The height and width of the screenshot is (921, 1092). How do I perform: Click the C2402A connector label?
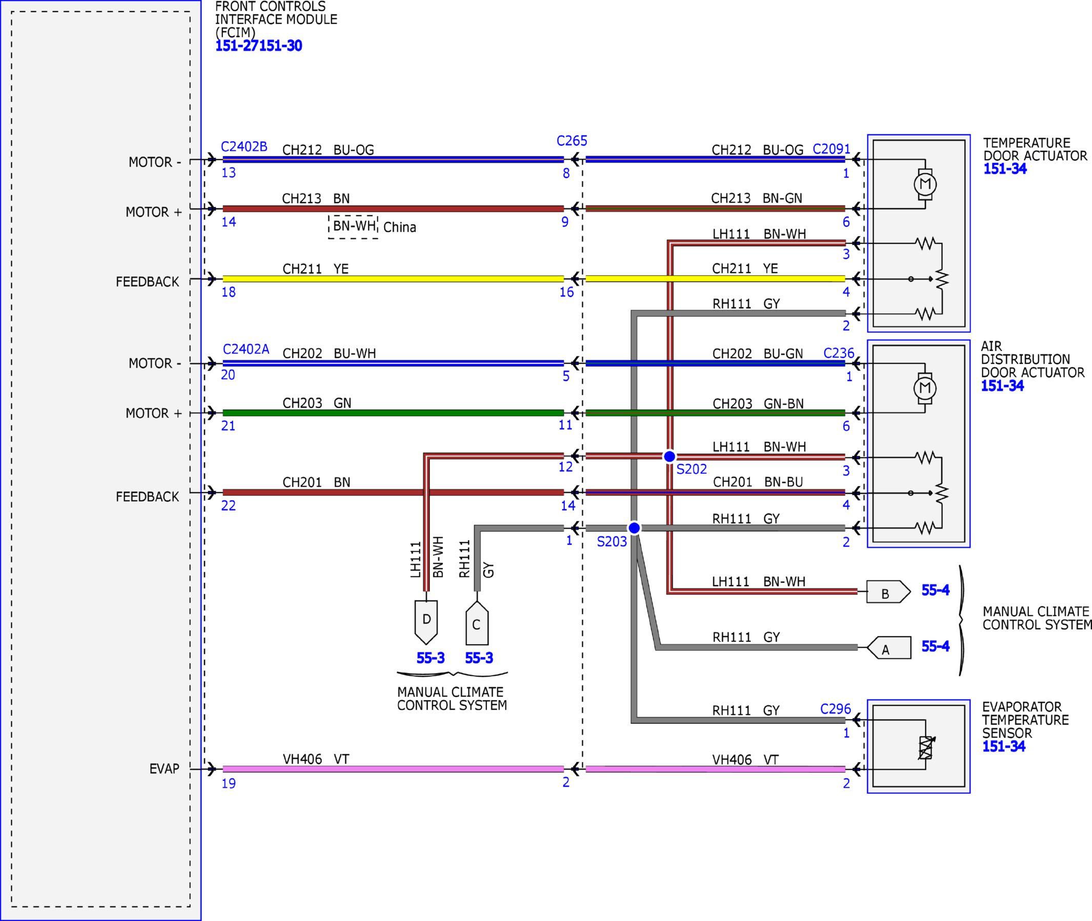click(246, 349)
